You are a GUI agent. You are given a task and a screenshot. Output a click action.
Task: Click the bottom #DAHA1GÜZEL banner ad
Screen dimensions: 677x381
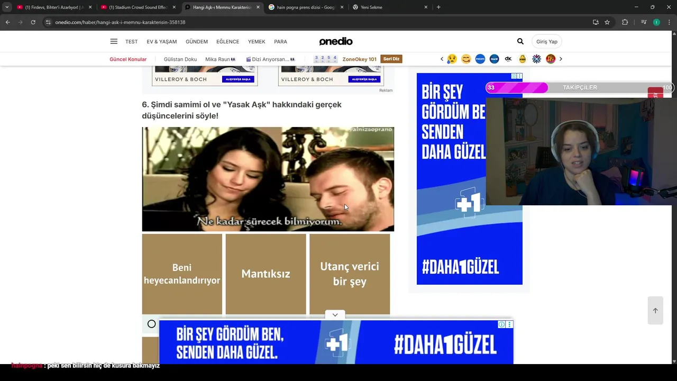(336, 342)
